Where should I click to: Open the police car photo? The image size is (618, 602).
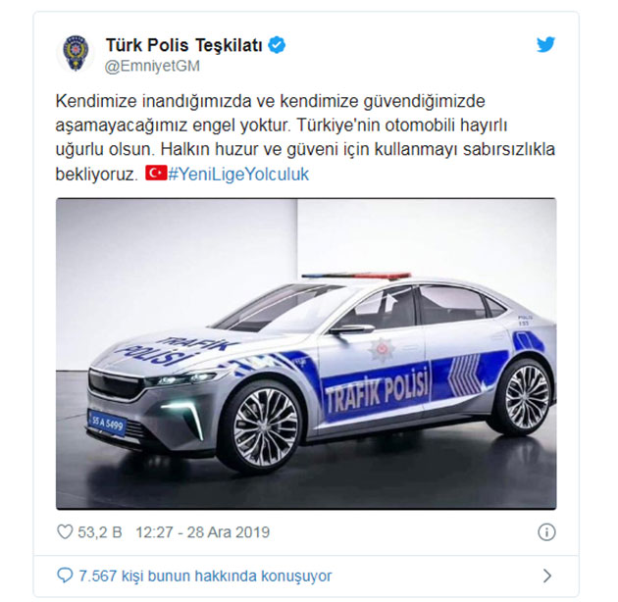click(306, 354)
